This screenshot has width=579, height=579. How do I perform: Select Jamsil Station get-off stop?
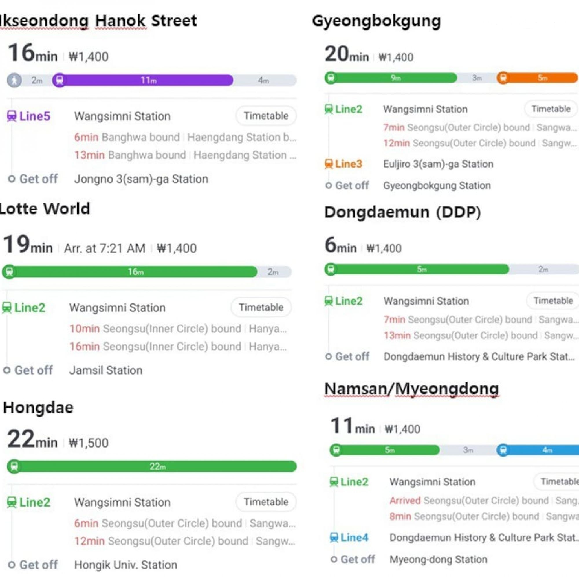tap(106, 371)
